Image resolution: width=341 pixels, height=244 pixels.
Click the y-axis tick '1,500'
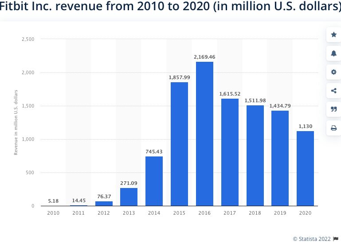[28, 106]
